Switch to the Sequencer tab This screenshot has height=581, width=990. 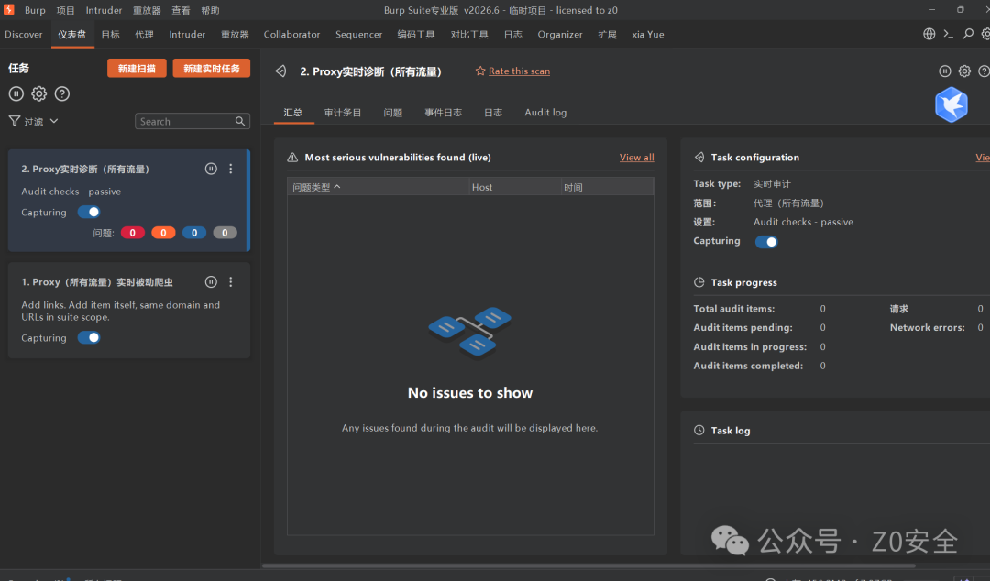click(358, 34)
